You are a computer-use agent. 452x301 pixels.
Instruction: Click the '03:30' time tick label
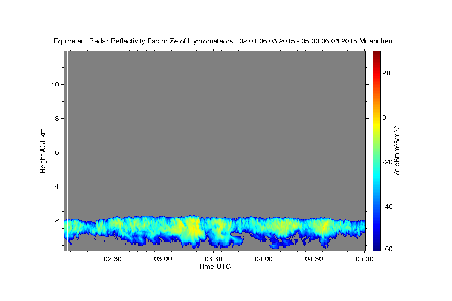pyautogui.click(x=214, y=259)
